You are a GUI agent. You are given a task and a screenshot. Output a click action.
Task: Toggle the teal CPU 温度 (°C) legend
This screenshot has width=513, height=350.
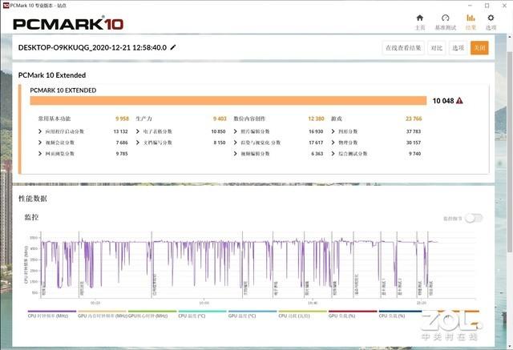(202, 314)
